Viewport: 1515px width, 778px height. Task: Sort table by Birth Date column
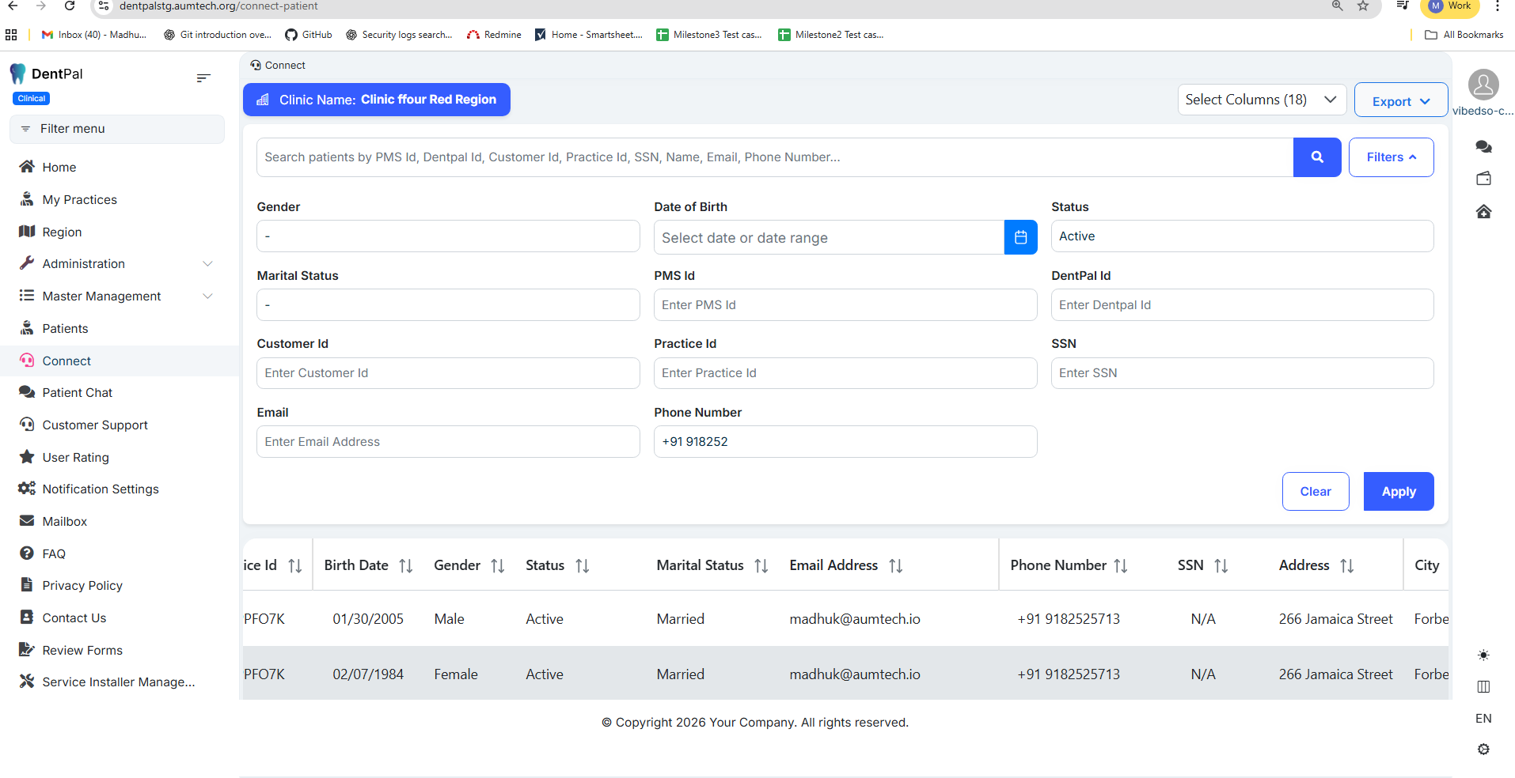click(405, 565)
